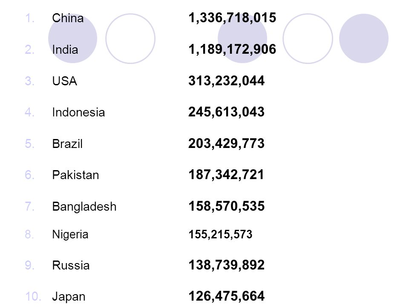Select the India list entry
This screenshot has height=307, width=409.
pyautogui.click(x=65, y=49)
